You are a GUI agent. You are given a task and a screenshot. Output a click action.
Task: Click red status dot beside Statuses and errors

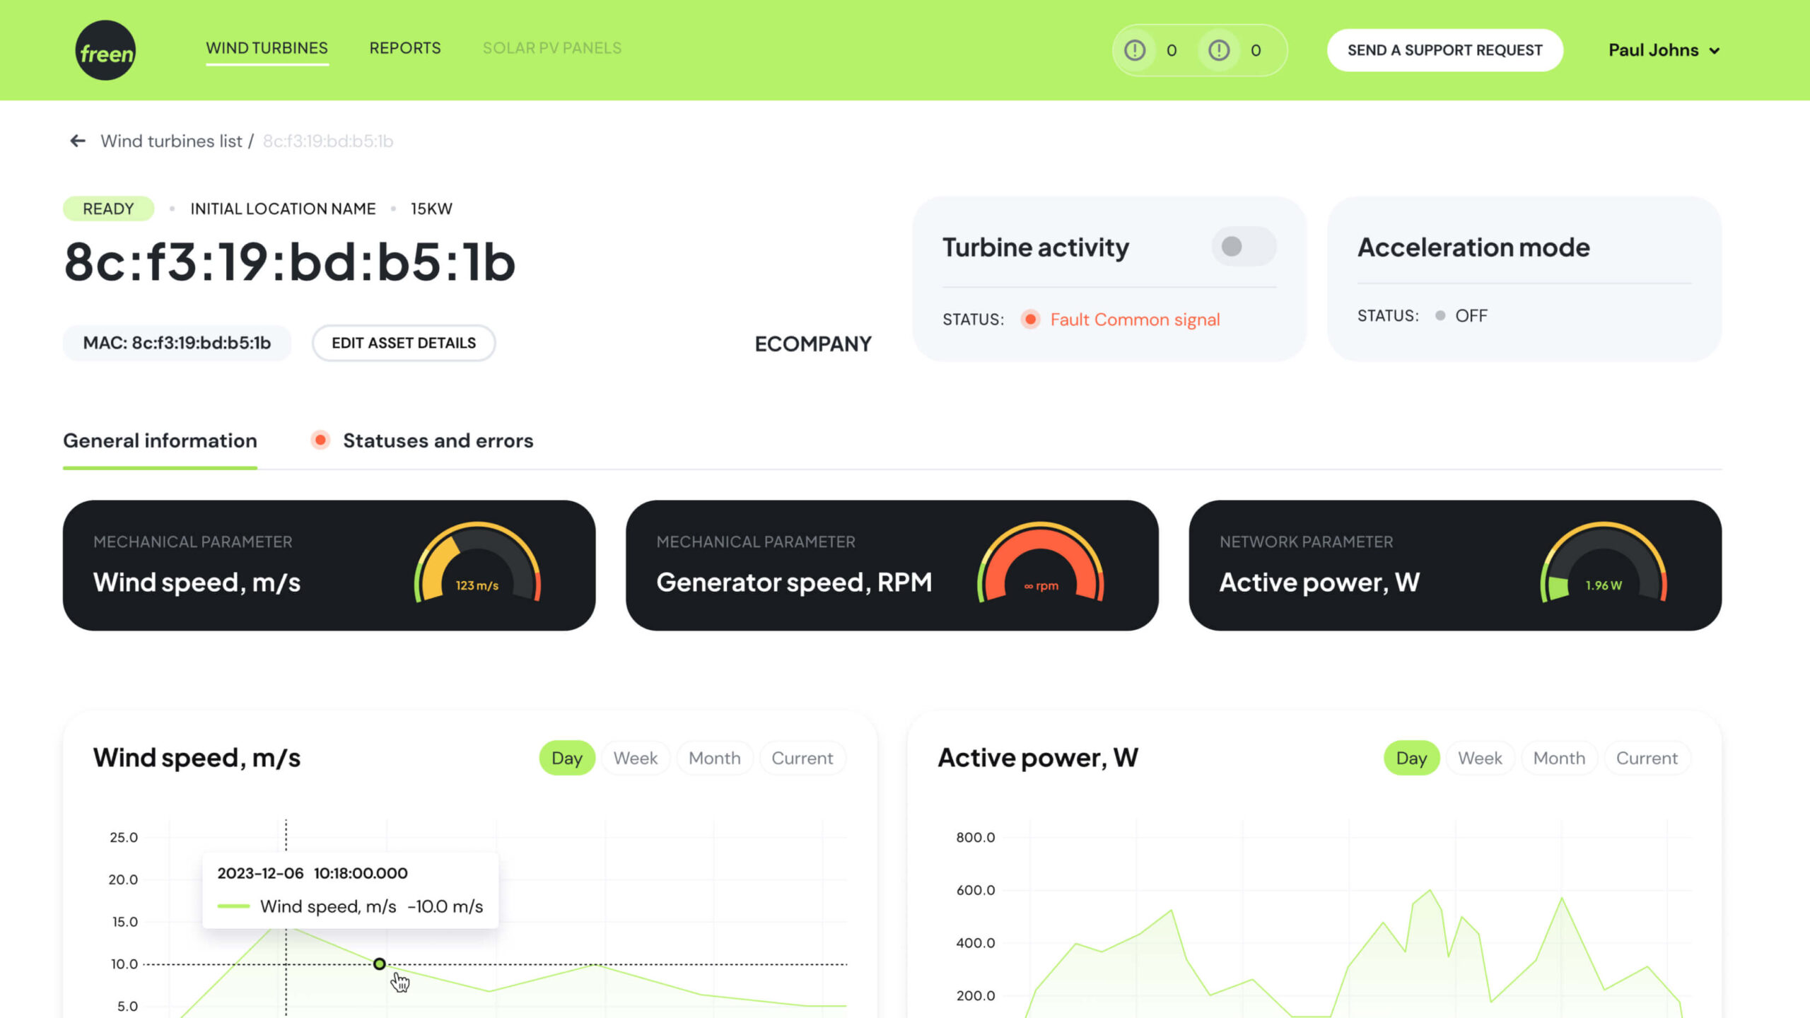tap(320, 440)
